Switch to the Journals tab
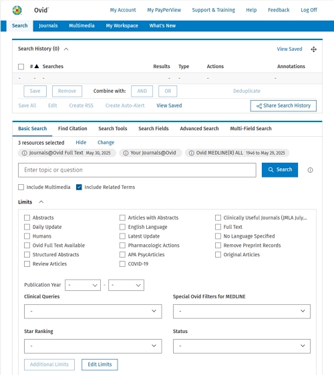334x375 pixels. [48, 25]
